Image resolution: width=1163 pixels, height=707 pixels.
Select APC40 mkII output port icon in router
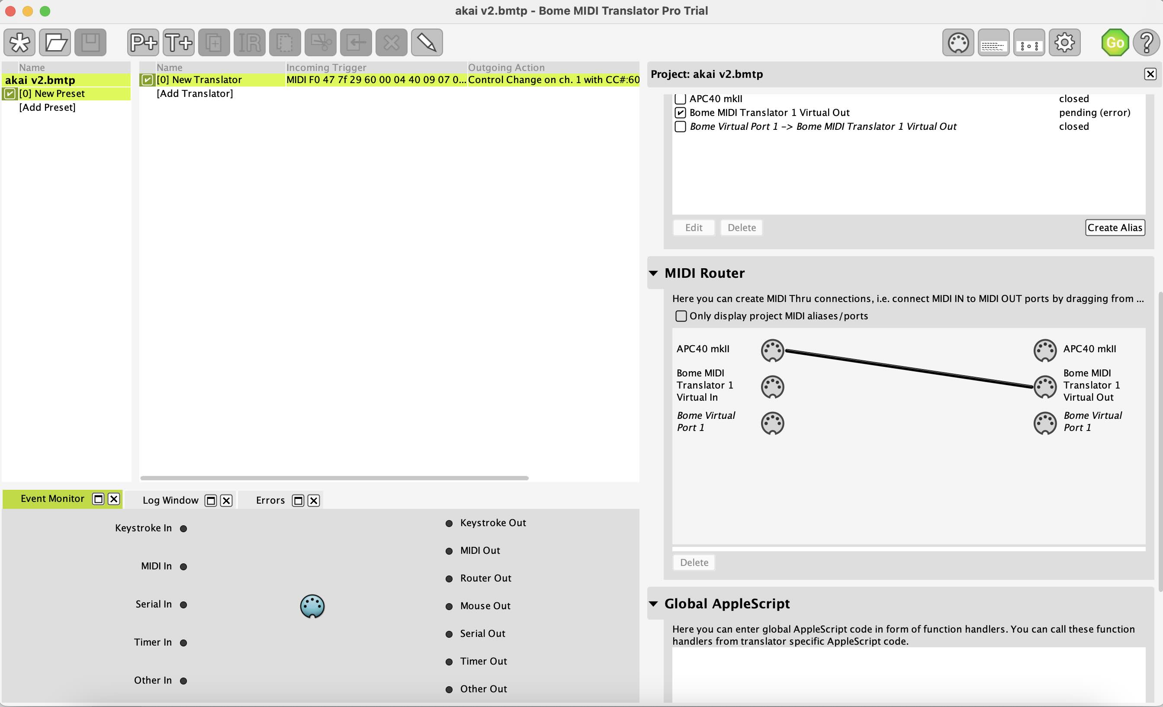[x=1044, y=350]
